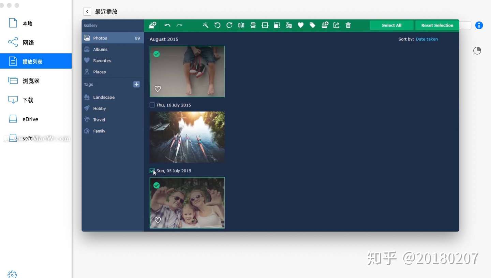Click the blue info icon
Image resolution: width=491 pixels, height=278 pixels.
479,25
